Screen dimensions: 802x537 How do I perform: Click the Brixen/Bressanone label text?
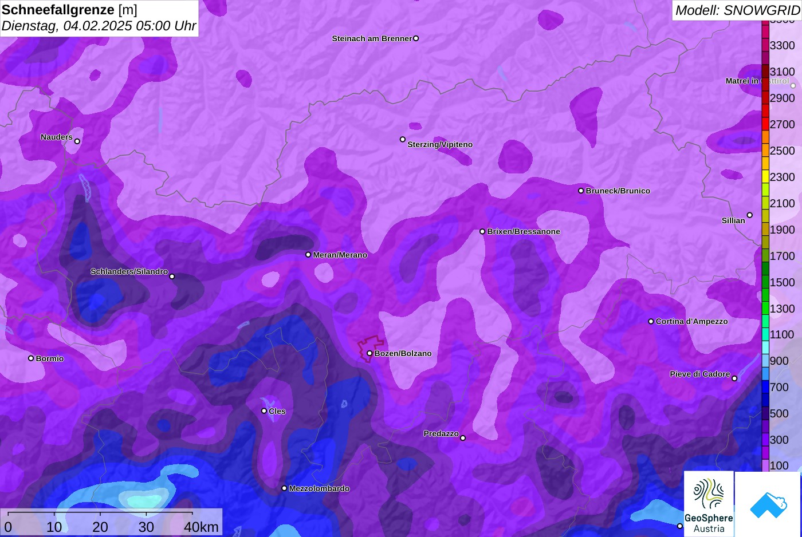(524, 231)
